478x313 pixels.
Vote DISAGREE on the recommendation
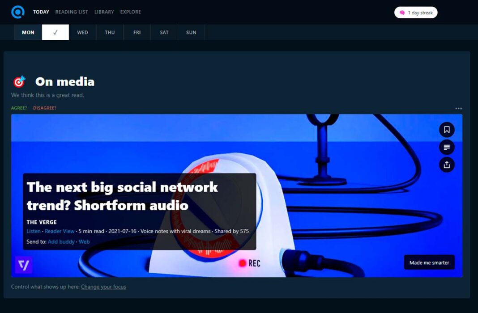click(45, 108)
